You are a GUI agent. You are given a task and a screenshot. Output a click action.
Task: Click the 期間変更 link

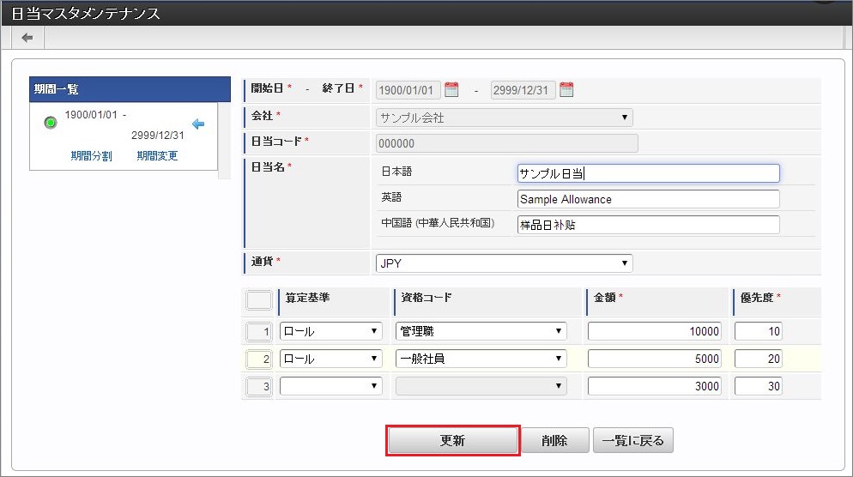[x=157, y=156]
